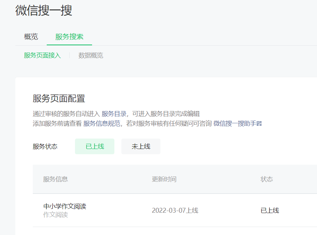Click the 服务页面配置 heading
Viewport: 317px width, 235px height.
click(59, 99)
